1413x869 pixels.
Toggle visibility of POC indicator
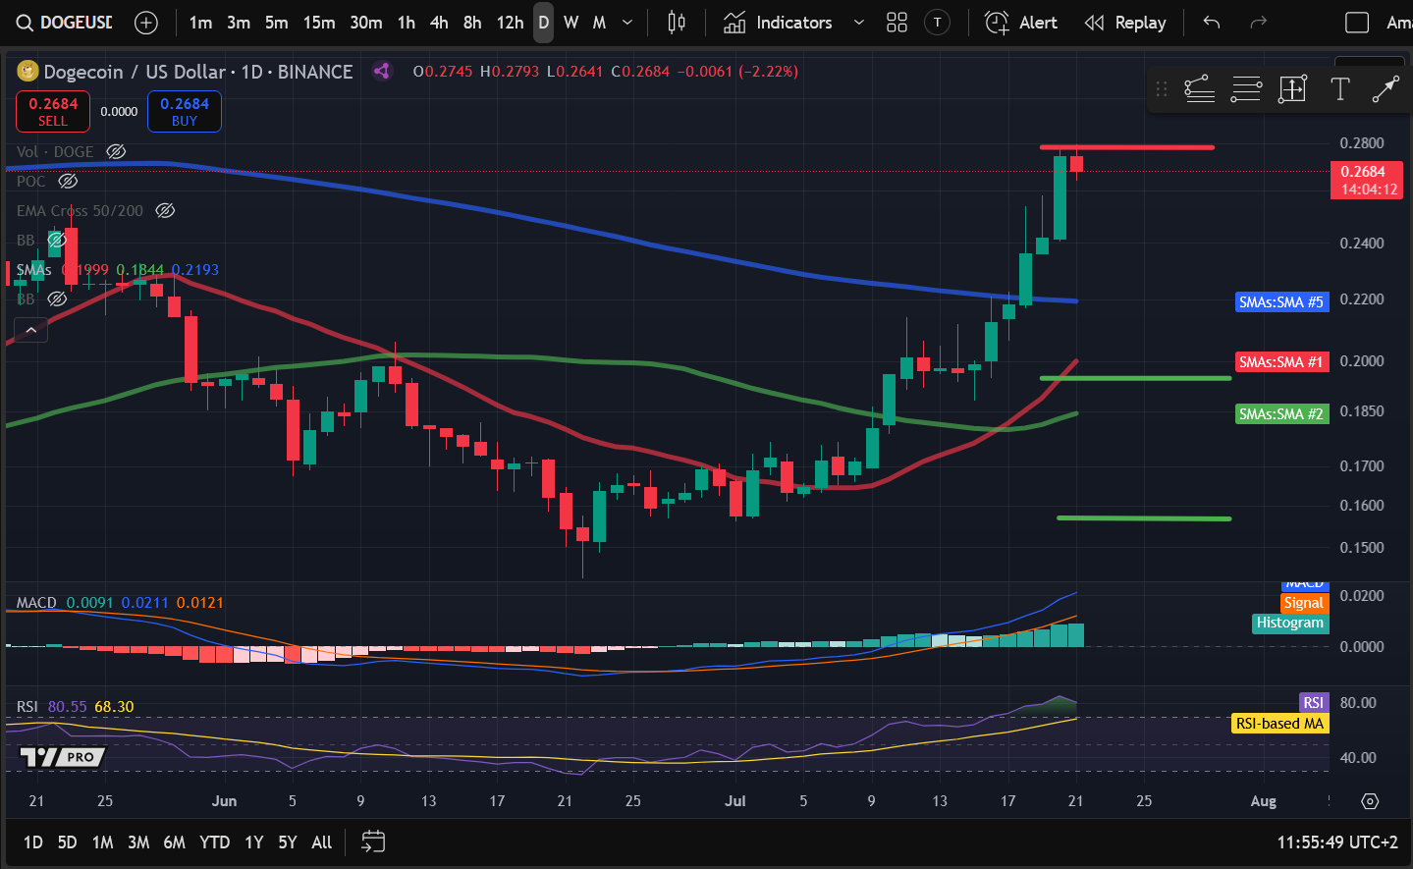(68, 181)
